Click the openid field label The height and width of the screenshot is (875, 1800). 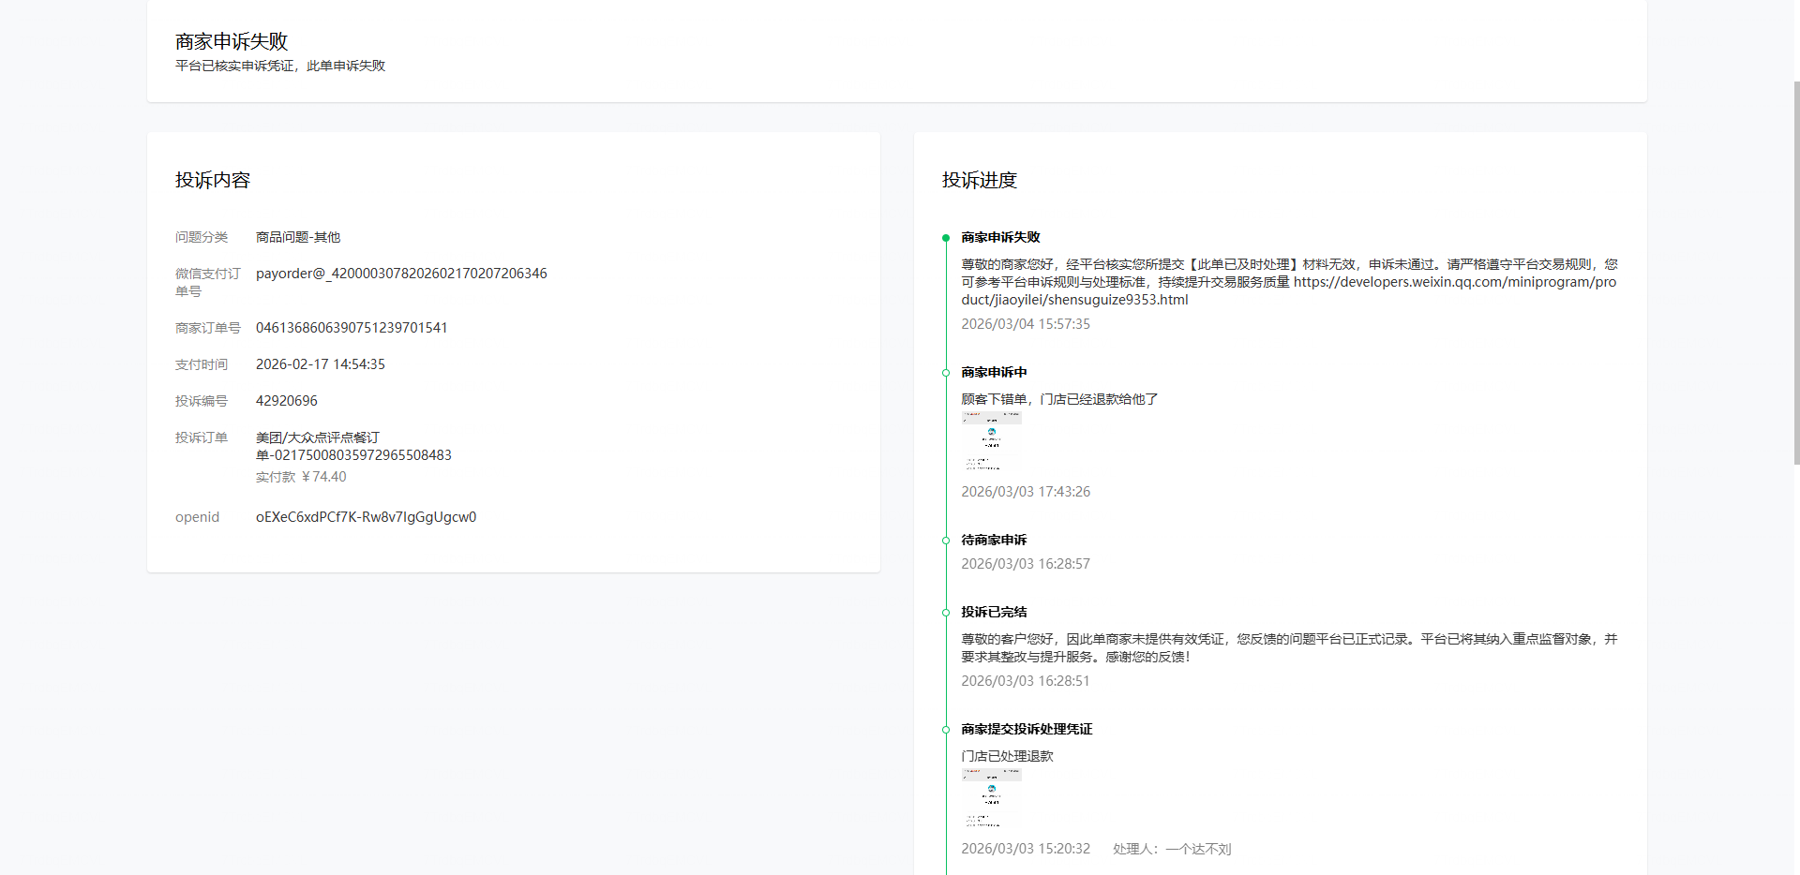197,517
